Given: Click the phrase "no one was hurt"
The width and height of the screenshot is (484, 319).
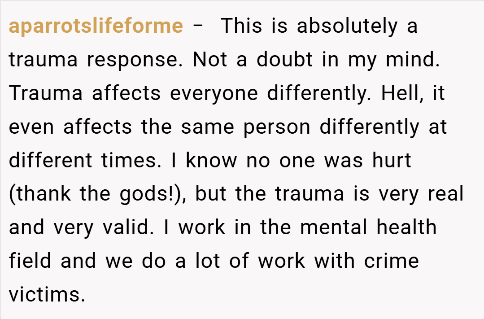Looking at the screenshot, I should click(x=329, y=161).
